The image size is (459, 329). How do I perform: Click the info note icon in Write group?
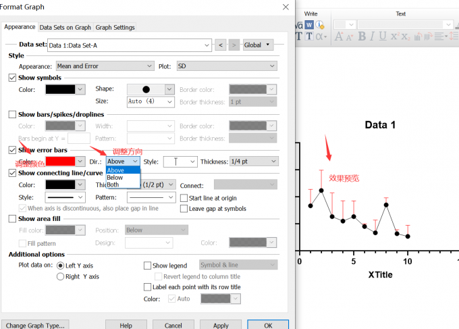pyautogui.click(x=320, y=24)
